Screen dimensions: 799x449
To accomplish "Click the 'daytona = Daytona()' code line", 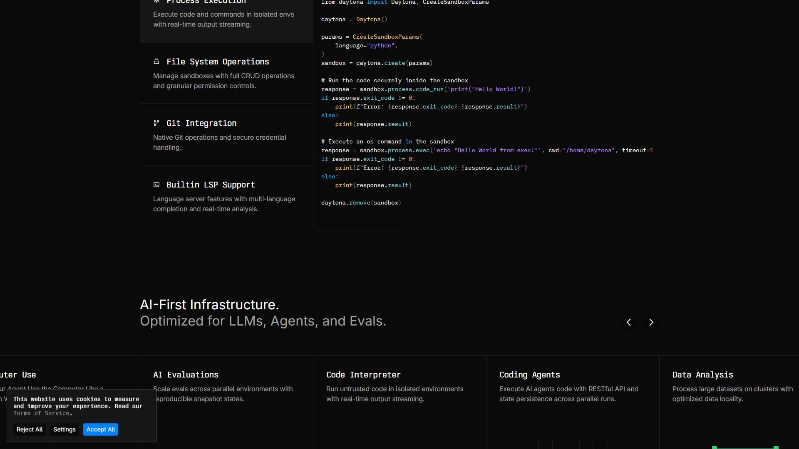I will 354,20.
